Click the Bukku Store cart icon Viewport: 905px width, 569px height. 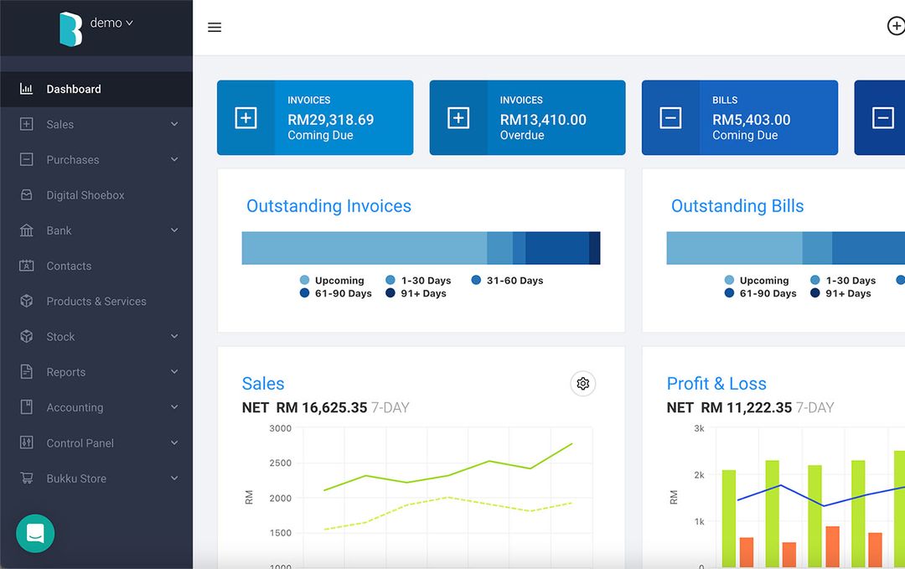point(26,478)
